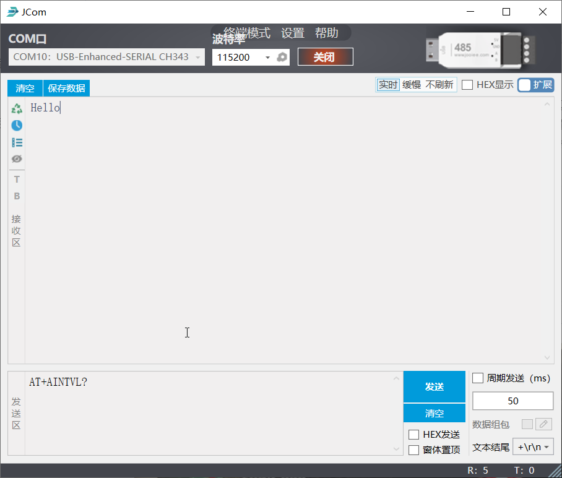The height and width of the screenshot is (478, 562).
Task: Enable the HEX显示 checkbox
Action: pos(468,85)
